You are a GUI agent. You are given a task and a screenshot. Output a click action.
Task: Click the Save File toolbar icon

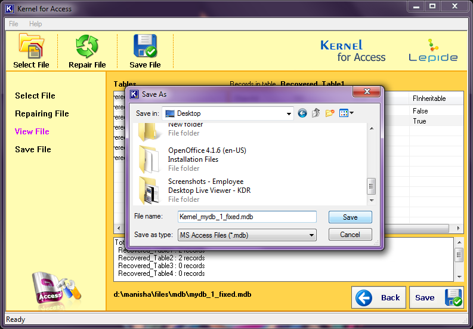click(x=145, y=45)
